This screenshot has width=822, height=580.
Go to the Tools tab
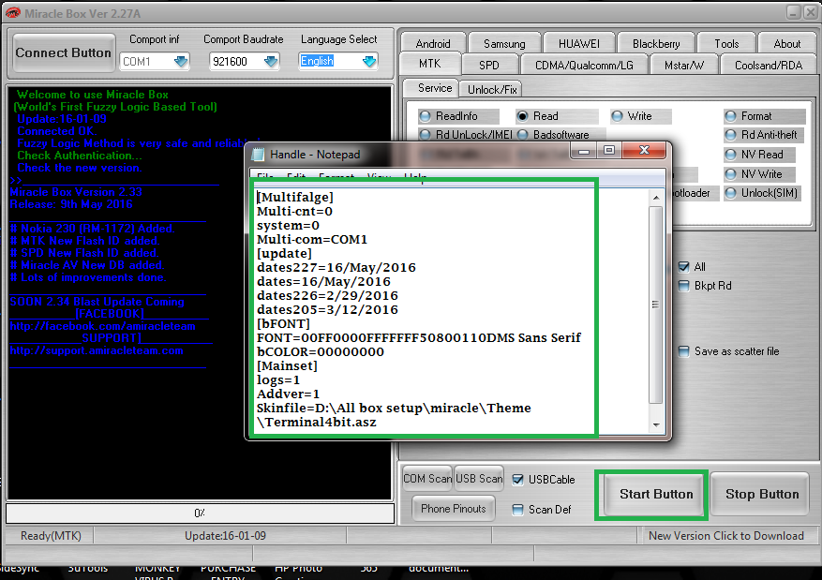(726, 43)
